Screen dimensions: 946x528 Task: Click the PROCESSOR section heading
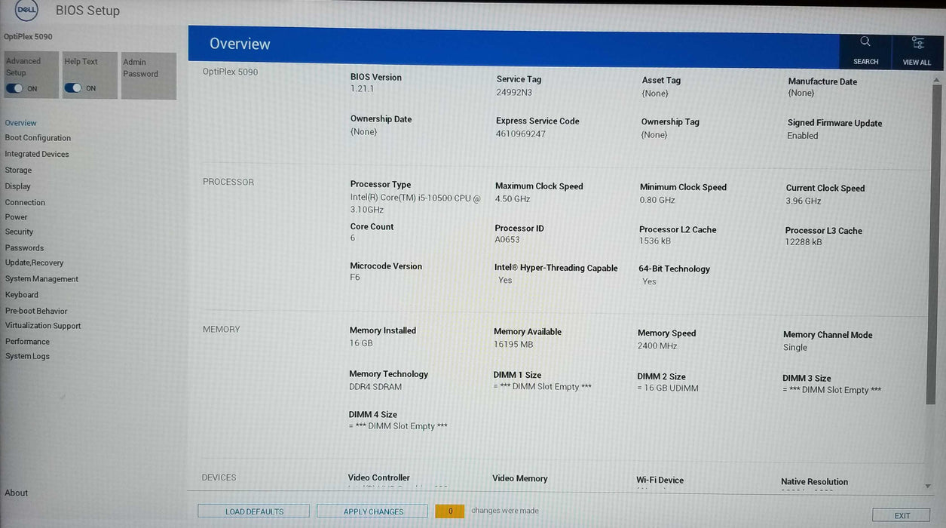228,182
